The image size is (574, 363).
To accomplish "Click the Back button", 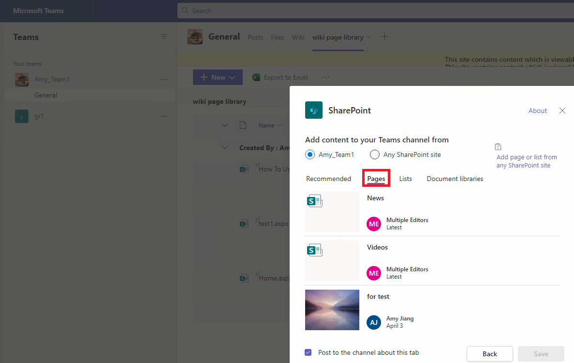I will click(x=489, y=354).
